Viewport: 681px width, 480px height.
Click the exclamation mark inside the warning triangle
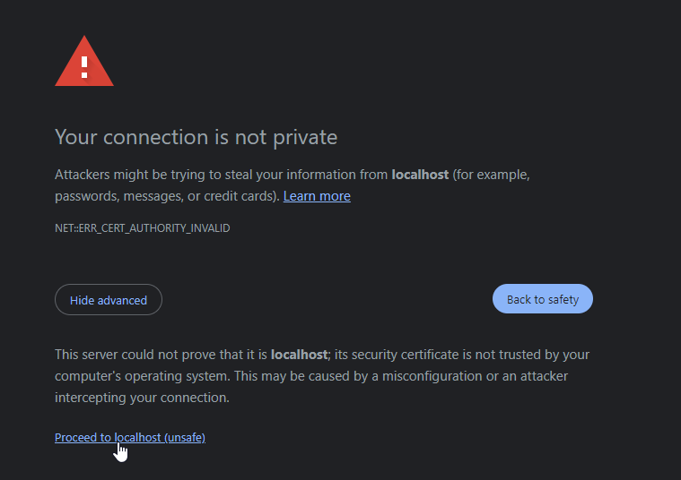coord(84,67)
